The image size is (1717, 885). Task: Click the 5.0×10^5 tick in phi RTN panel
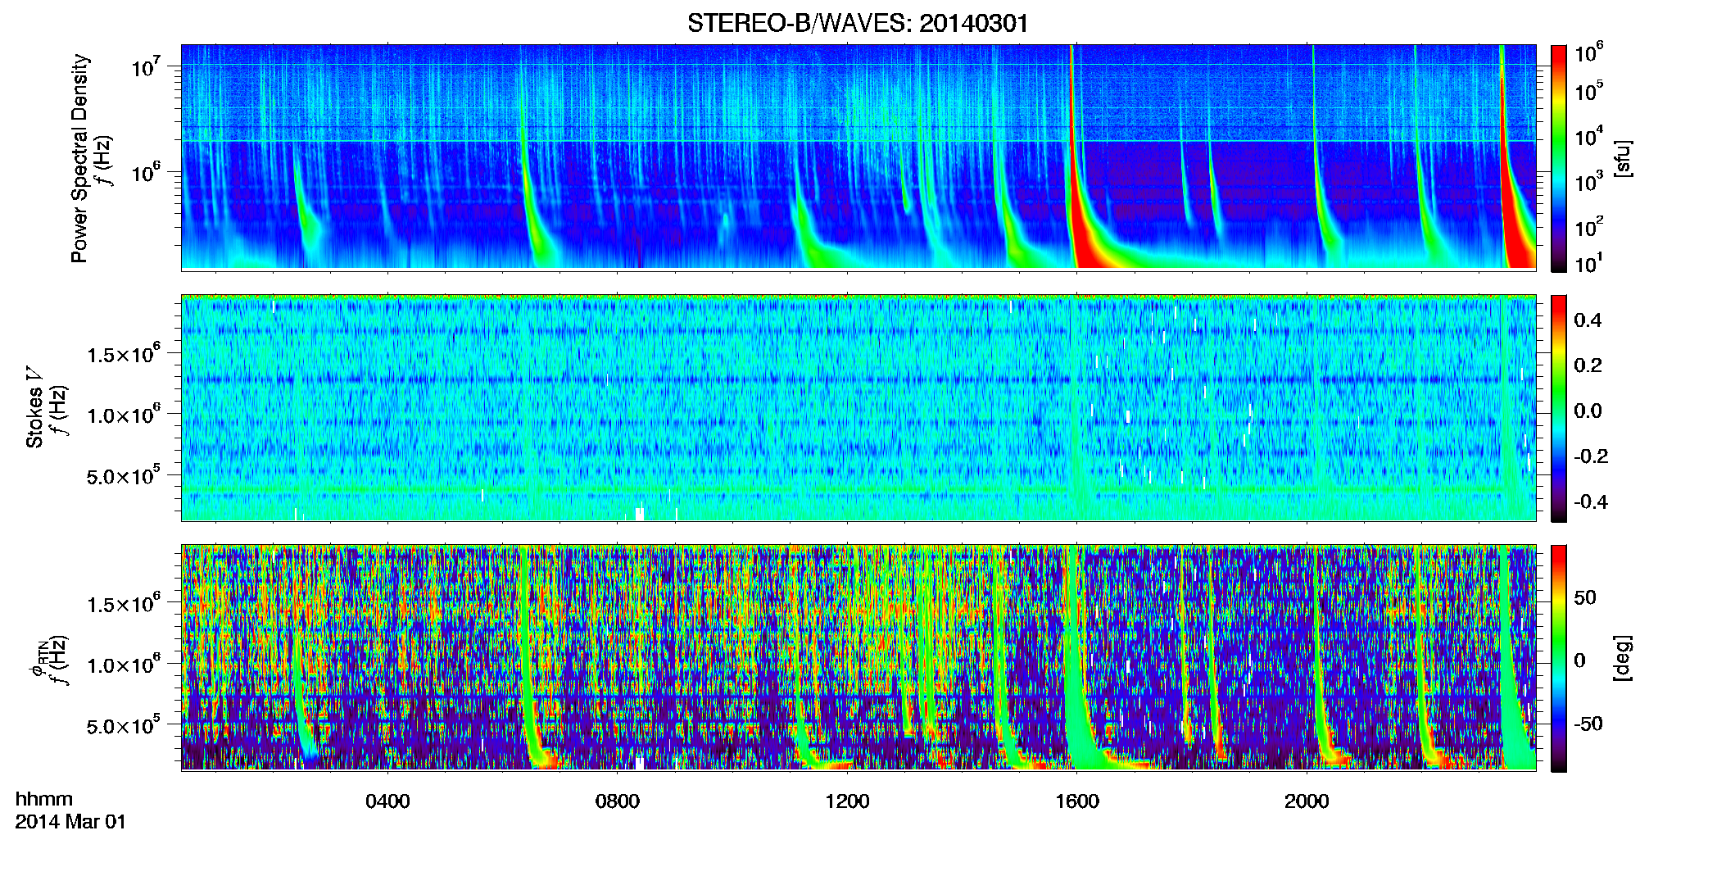(x=124, y=726)
